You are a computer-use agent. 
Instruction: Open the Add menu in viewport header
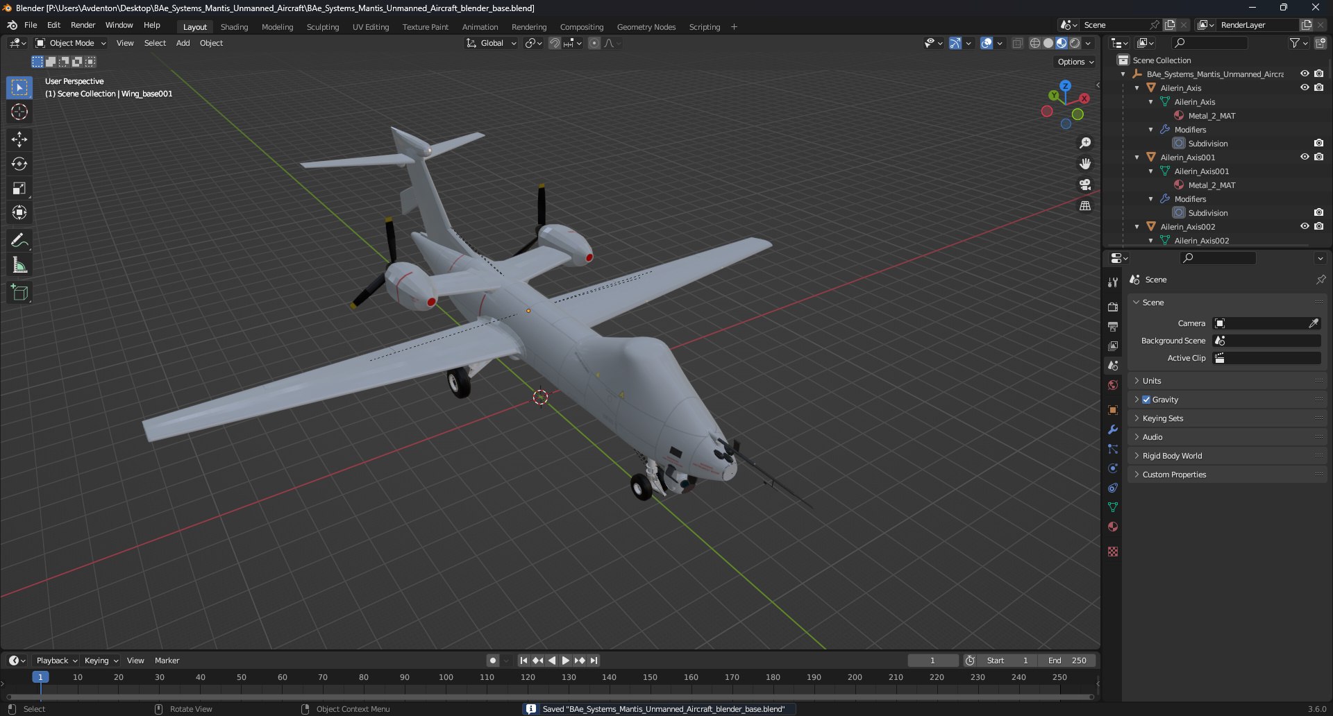click(x=183, y=43)
